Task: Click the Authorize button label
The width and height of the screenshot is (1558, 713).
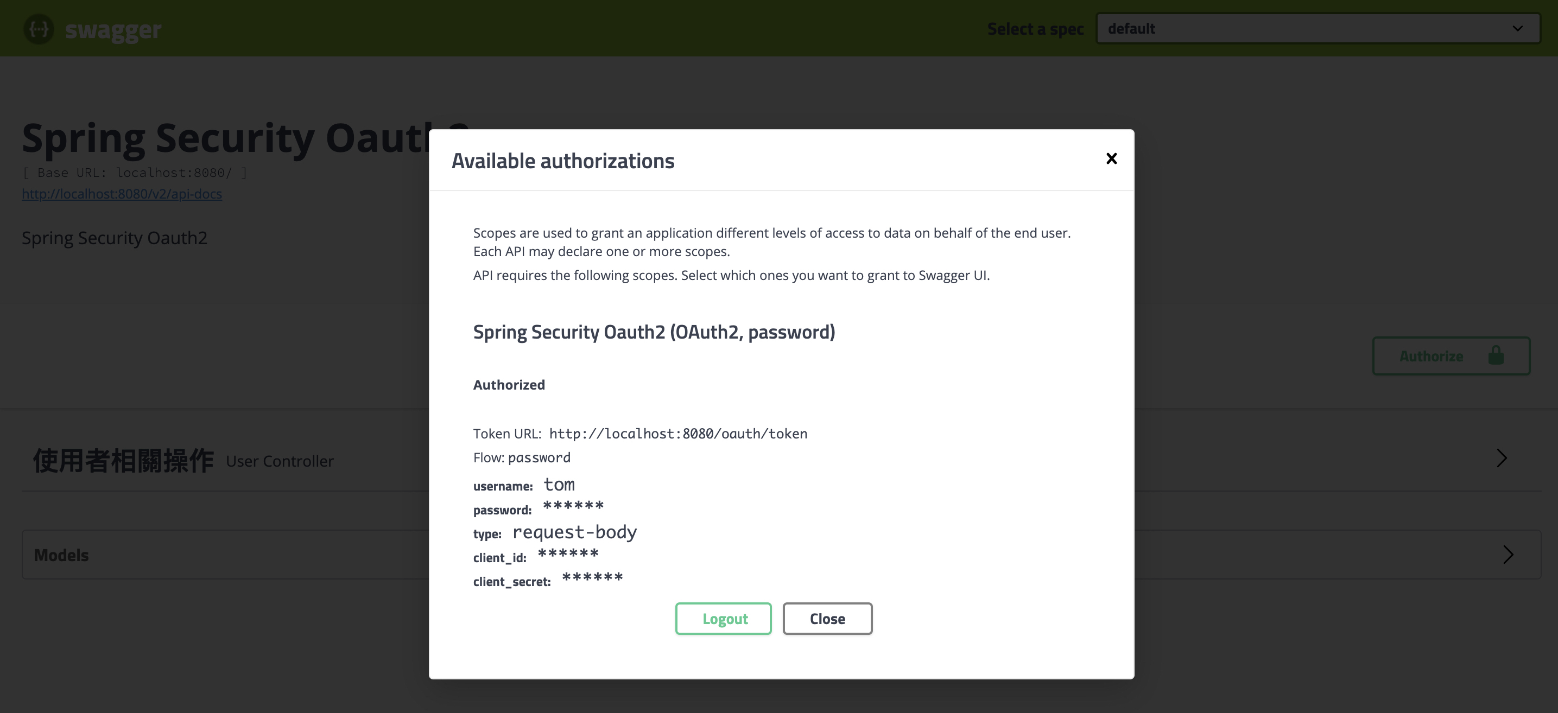Action: tap(1431, 356)
